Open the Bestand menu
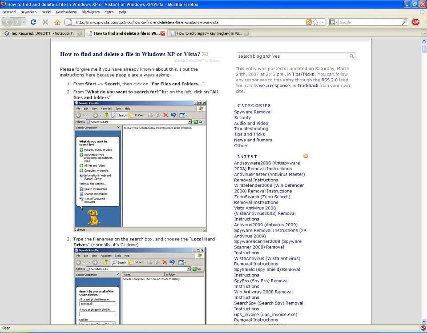Image resolution: width=427 pixels, height=333 pixels. (x=9, y=12)
